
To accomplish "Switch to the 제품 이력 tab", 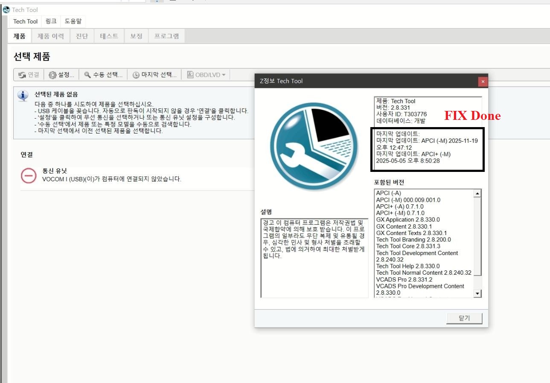I will point(51,36).
